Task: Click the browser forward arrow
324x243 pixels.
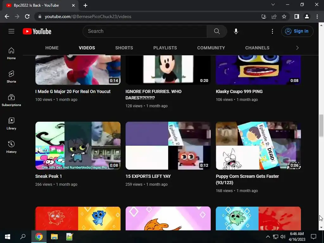Action: point(17,16)
